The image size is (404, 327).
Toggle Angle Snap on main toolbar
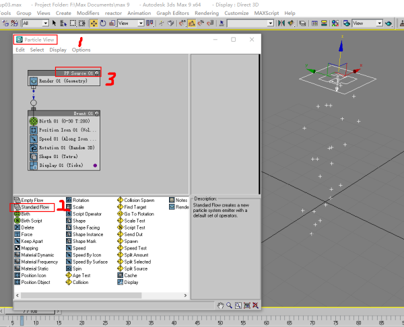click(x=191, y=23)
